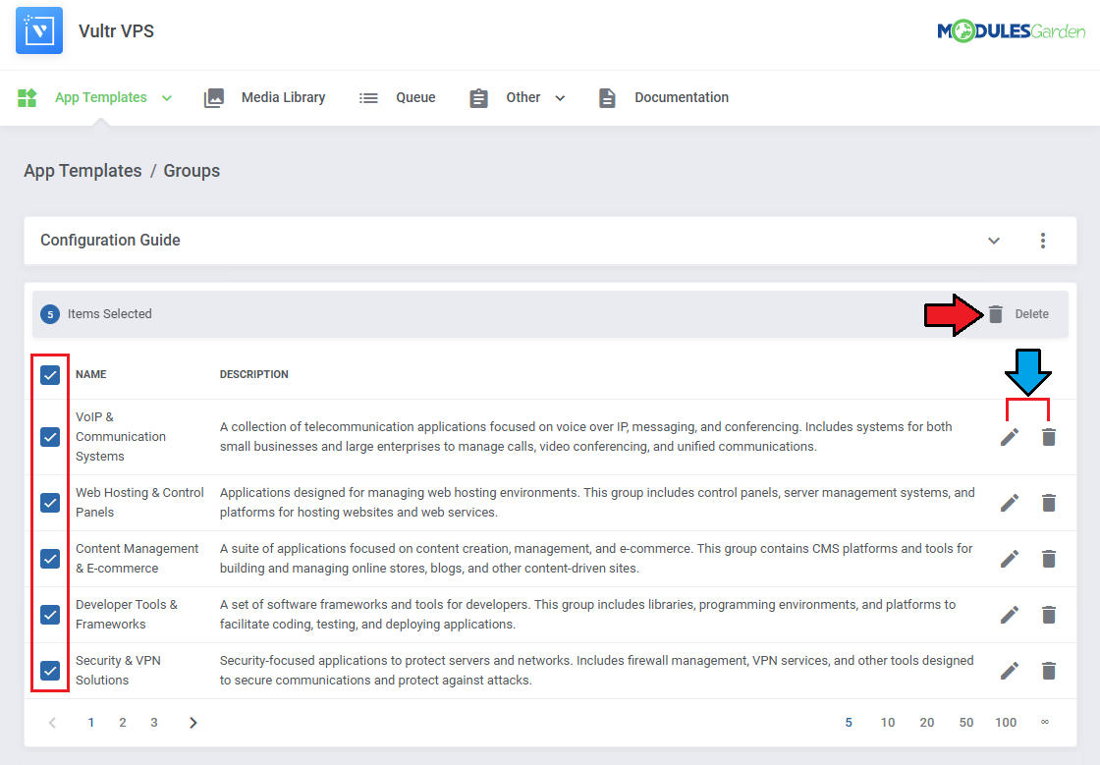The image size is (1100, 765).
Task: Expand the Other menu dropdown chevron
Action: point(560,98)
